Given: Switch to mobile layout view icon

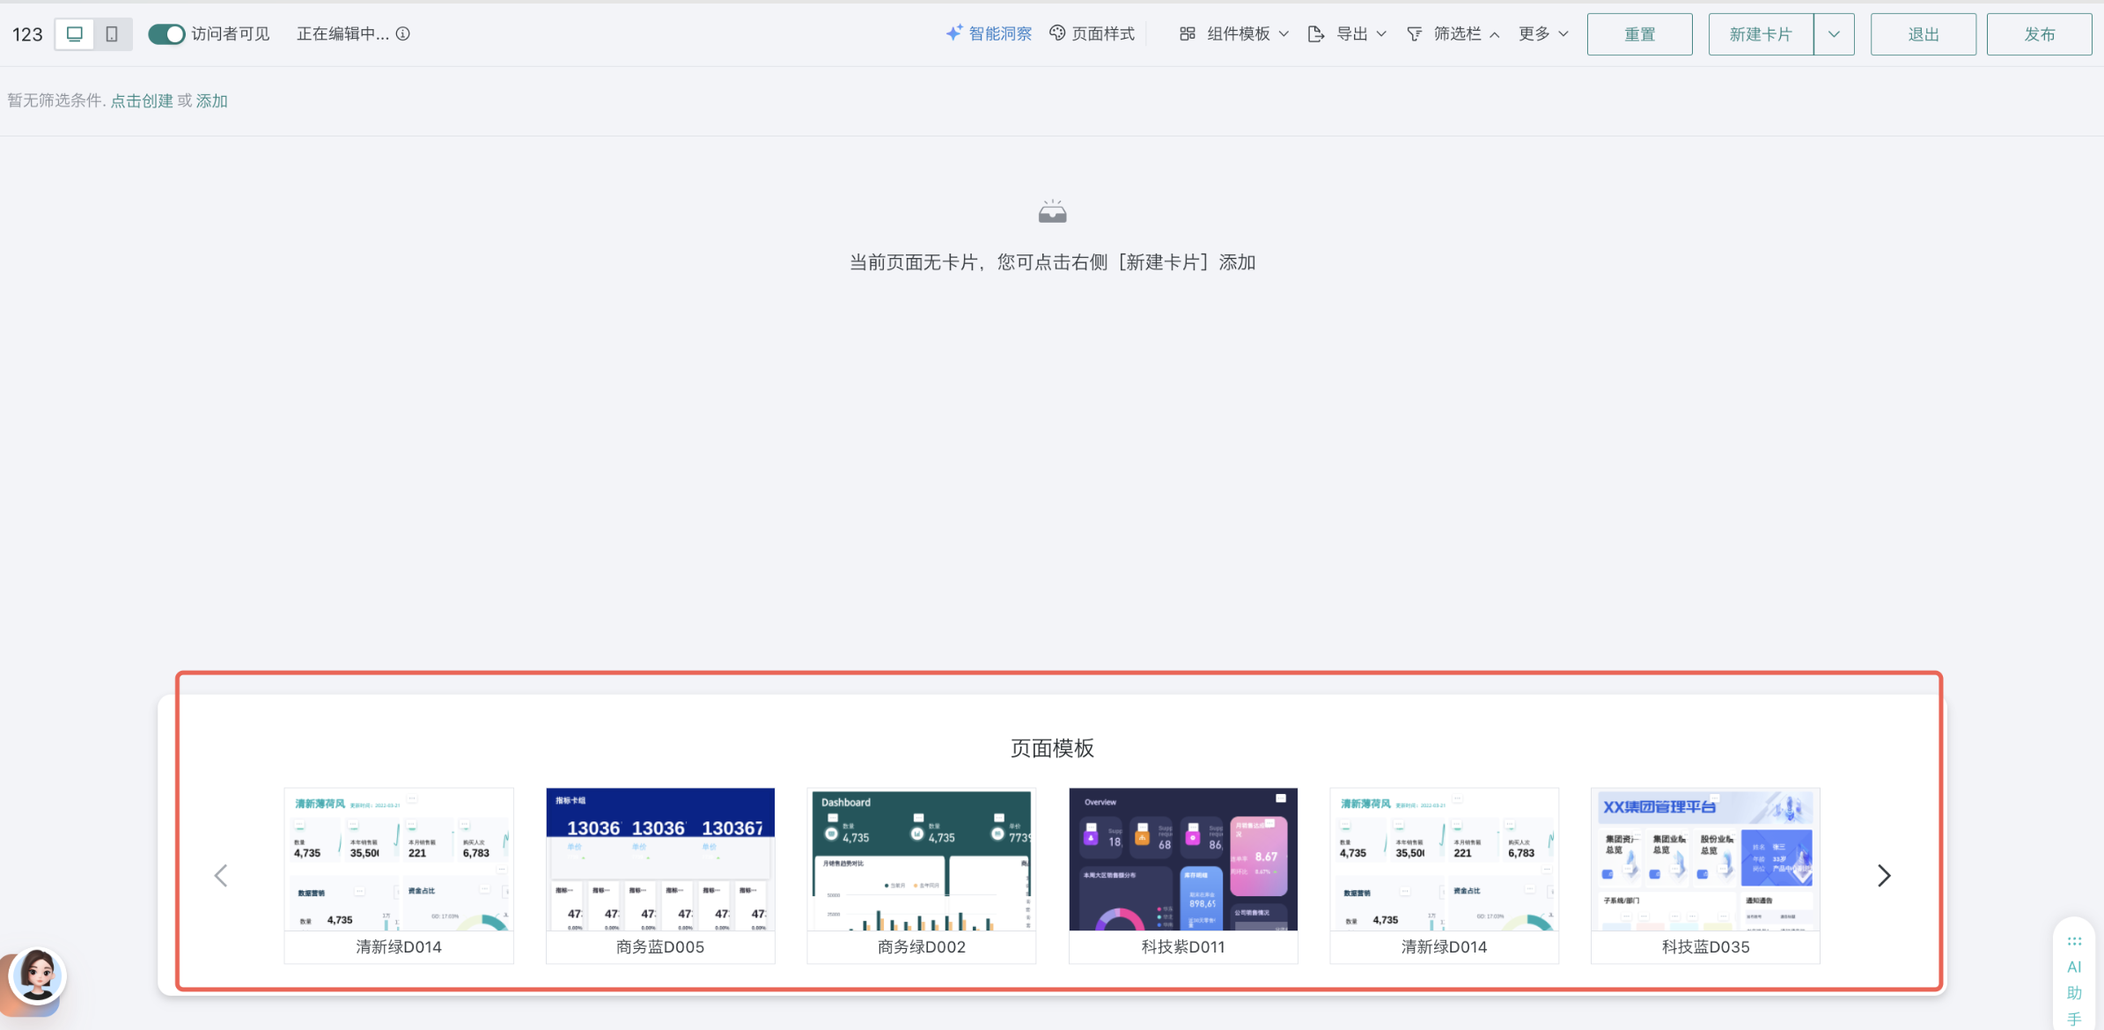Looking at the screenshot, I should pyautogui.click(x=112, y=34).
